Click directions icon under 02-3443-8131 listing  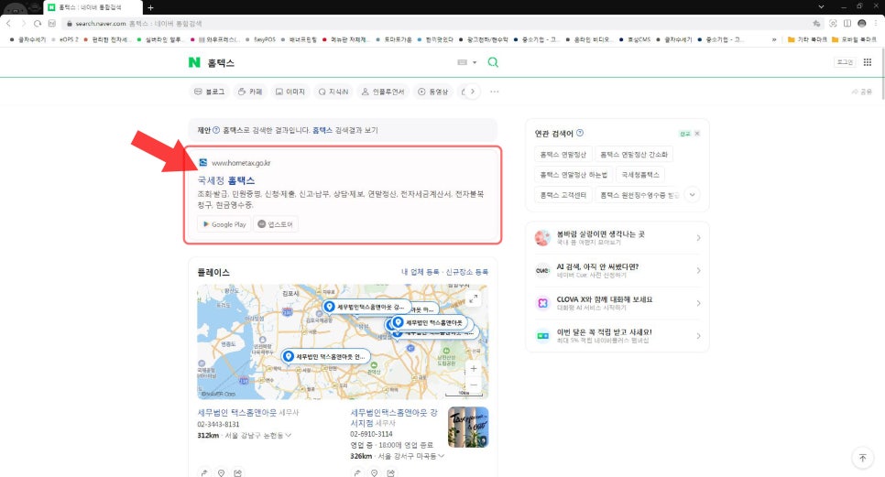point(204,472)
